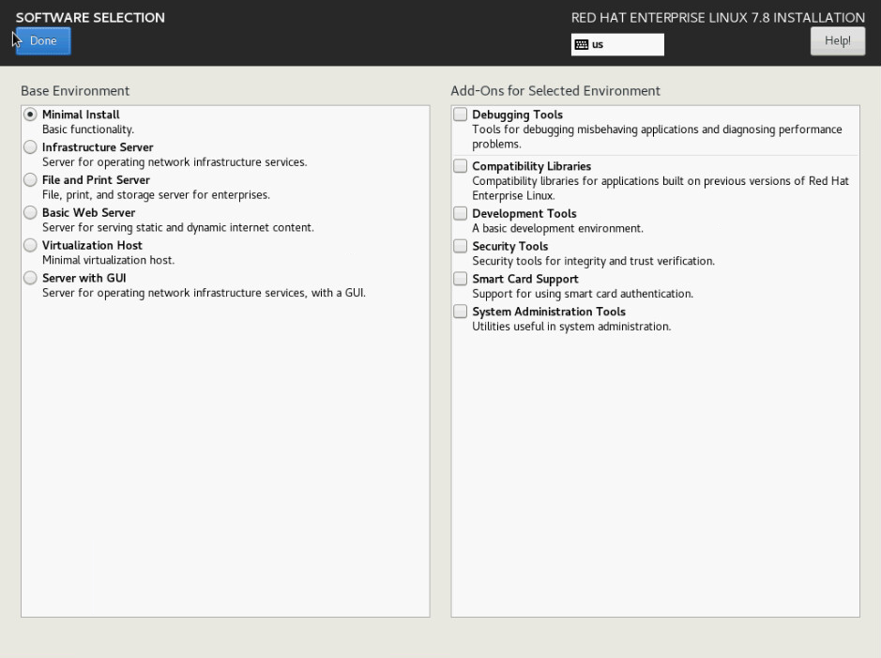
Task: Choose Server with GUI radio button
Action: [30, 278]
